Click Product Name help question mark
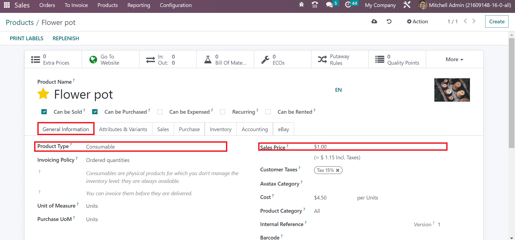The image size is (515, 240). 74,80
